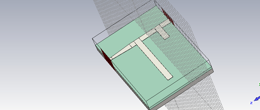Pick the long white open stub strip
Viewport: 260px width, 110px height.
[154, 59]
